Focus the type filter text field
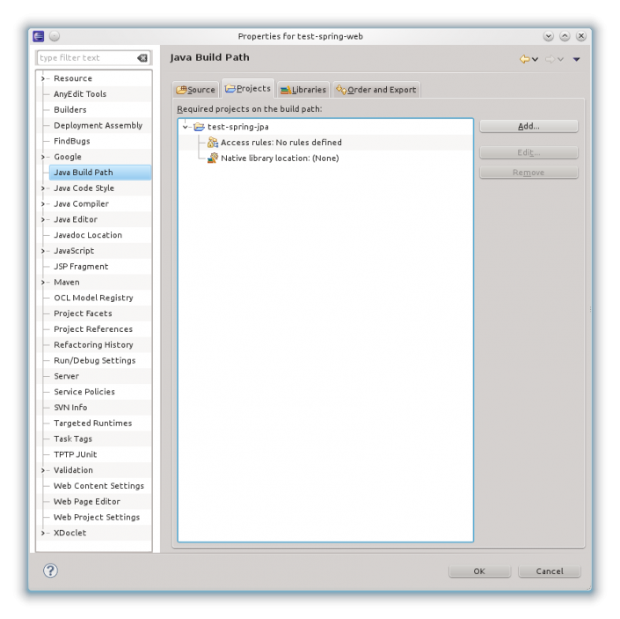The image size is (620, 619). (x=85, y=58)
